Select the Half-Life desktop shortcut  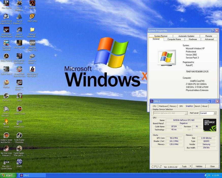pos(32,5)
